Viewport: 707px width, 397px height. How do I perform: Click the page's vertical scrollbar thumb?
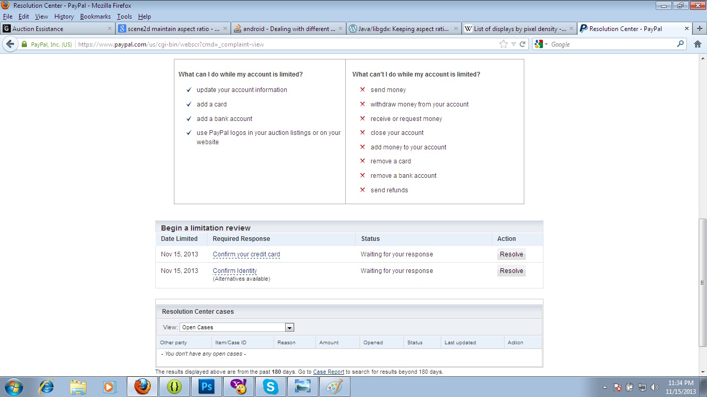(702, 282)
